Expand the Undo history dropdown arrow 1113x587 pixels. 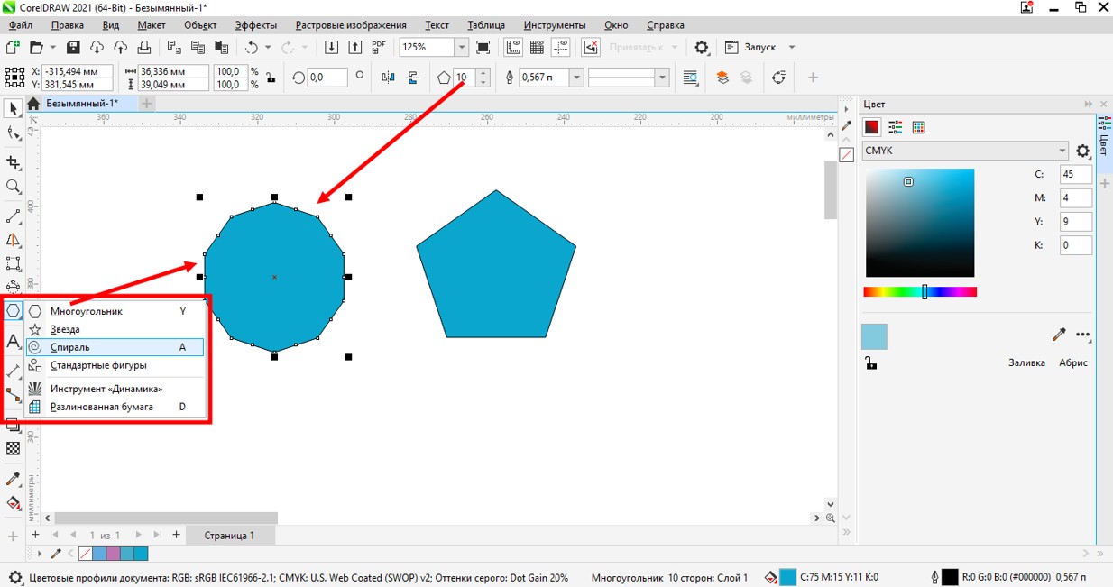[268, 47]
